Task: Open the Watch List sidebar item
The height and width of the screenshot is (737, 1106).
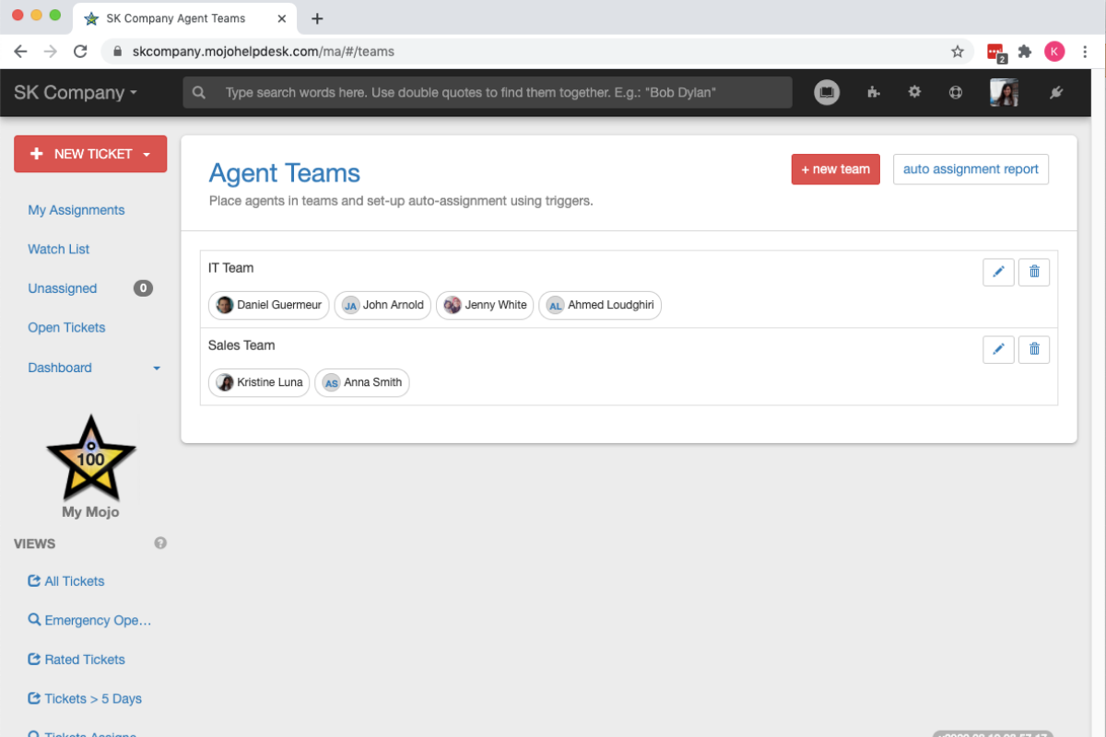Action: [x=58, y=249]
